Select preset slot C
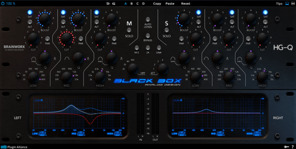Image resolution: width=296 pixels, height=149 pixels. click(137, 4)
